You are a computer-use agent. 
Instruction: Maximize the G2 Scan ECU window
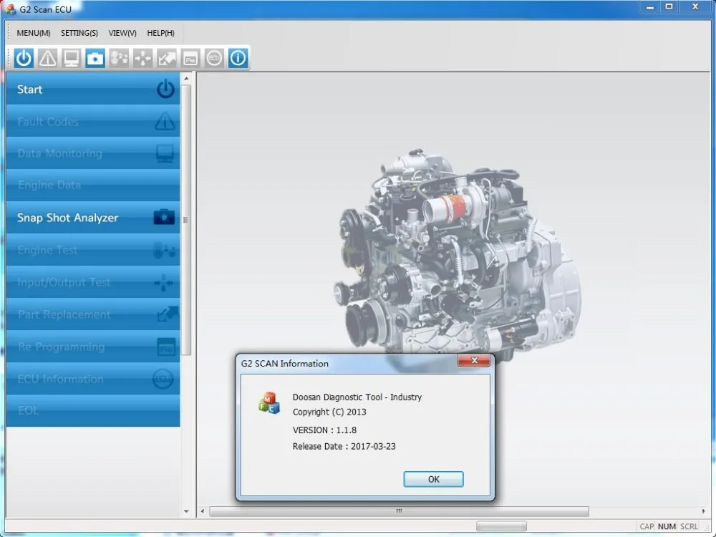[x=669, y=7]
